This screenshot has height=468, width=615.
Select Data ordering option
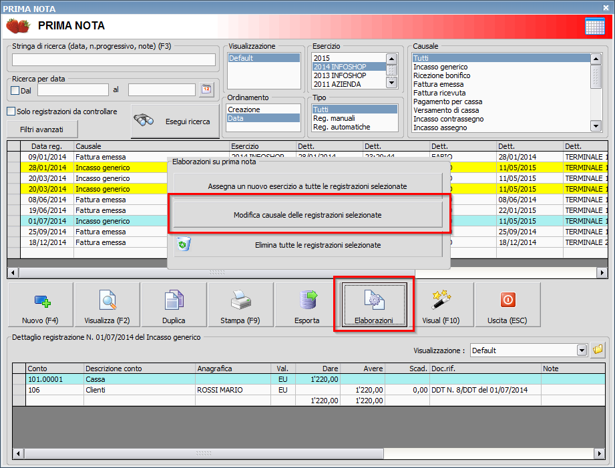pos(264,118)
